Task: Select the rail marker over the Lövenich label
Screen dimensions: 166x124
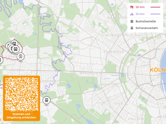Action: [21, 57]
